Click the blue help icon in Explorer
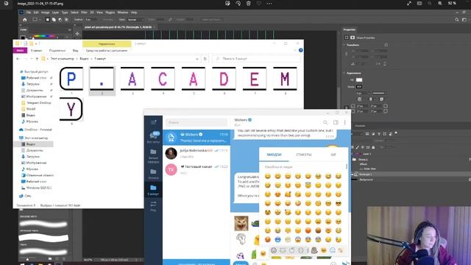Screen dimensions: 471x265 click(x=301, y=50)
